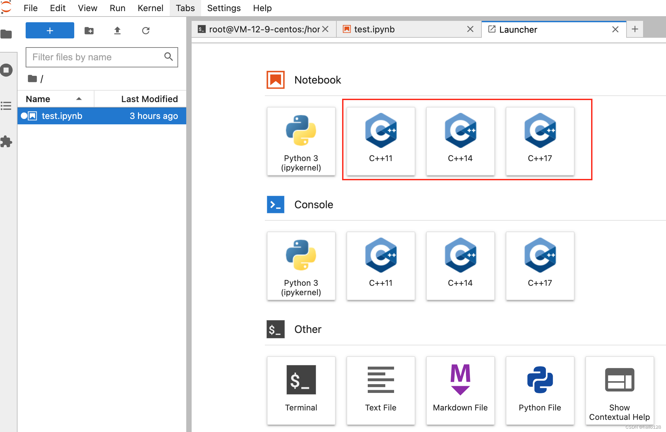Show Contextual Help from launcher
The image size is (666, 432).
coord(619,390)
